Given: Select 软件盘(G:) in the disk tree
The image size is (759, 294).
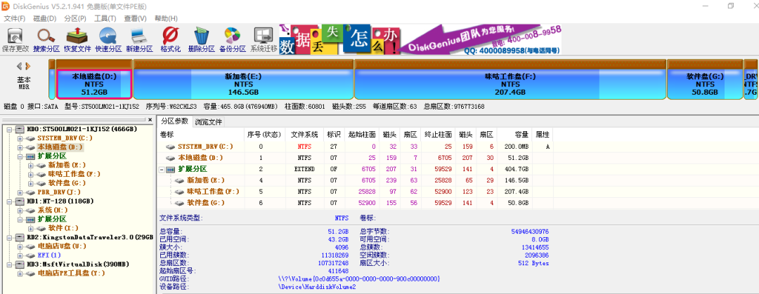Looking at the screenshot, I should coord(67,183).
